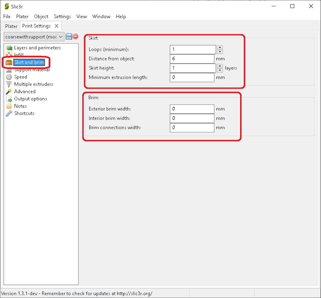Open the Object menu
The image size is (321, 298).
41,17
